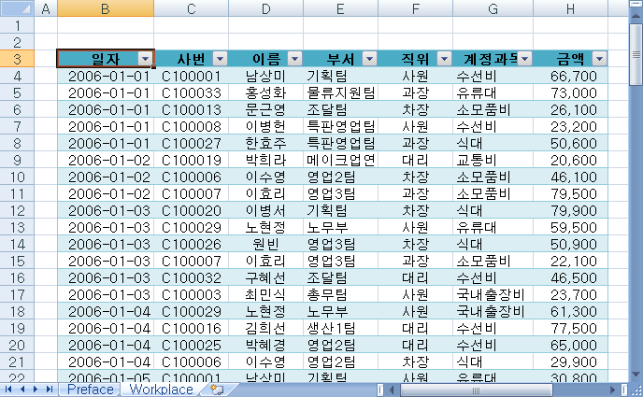Click vertical scrollbar up arrow
Viewport: 643px width, 397px height.
pos(636,17)
